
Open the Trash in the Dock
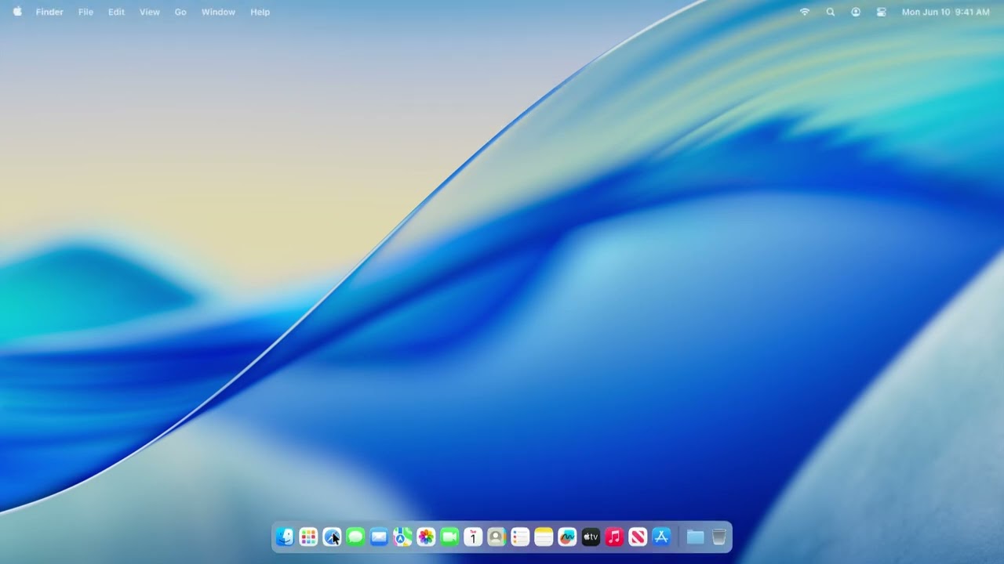coord(718,537)
